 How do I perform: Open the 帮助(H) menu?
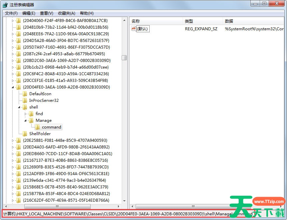tap(87, 13)
